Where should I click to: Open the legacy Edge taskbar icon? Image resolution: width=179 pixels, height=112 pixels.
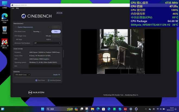click(109, 109)
